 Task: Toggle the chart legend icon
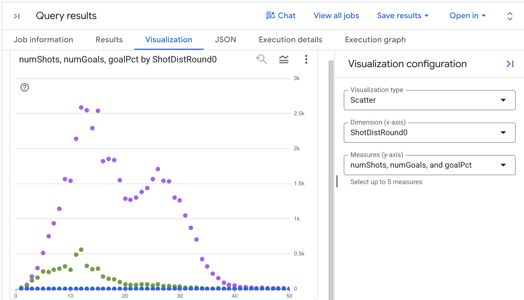tap(284, 59)
